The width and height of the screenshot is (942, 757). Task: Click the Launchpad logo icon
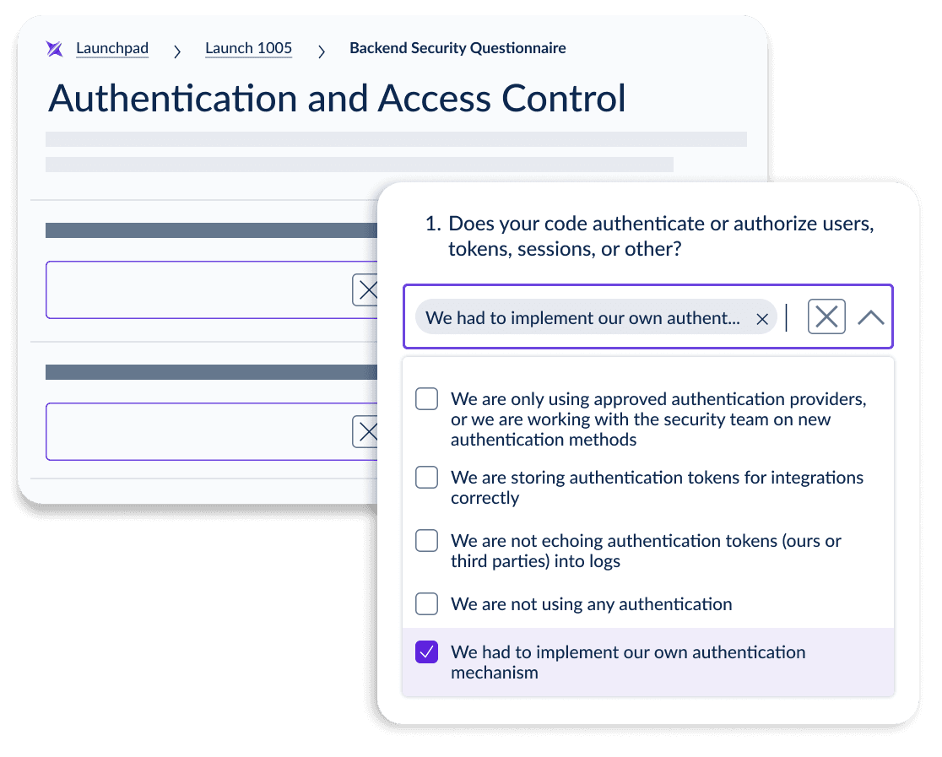[x=55, y=49]
